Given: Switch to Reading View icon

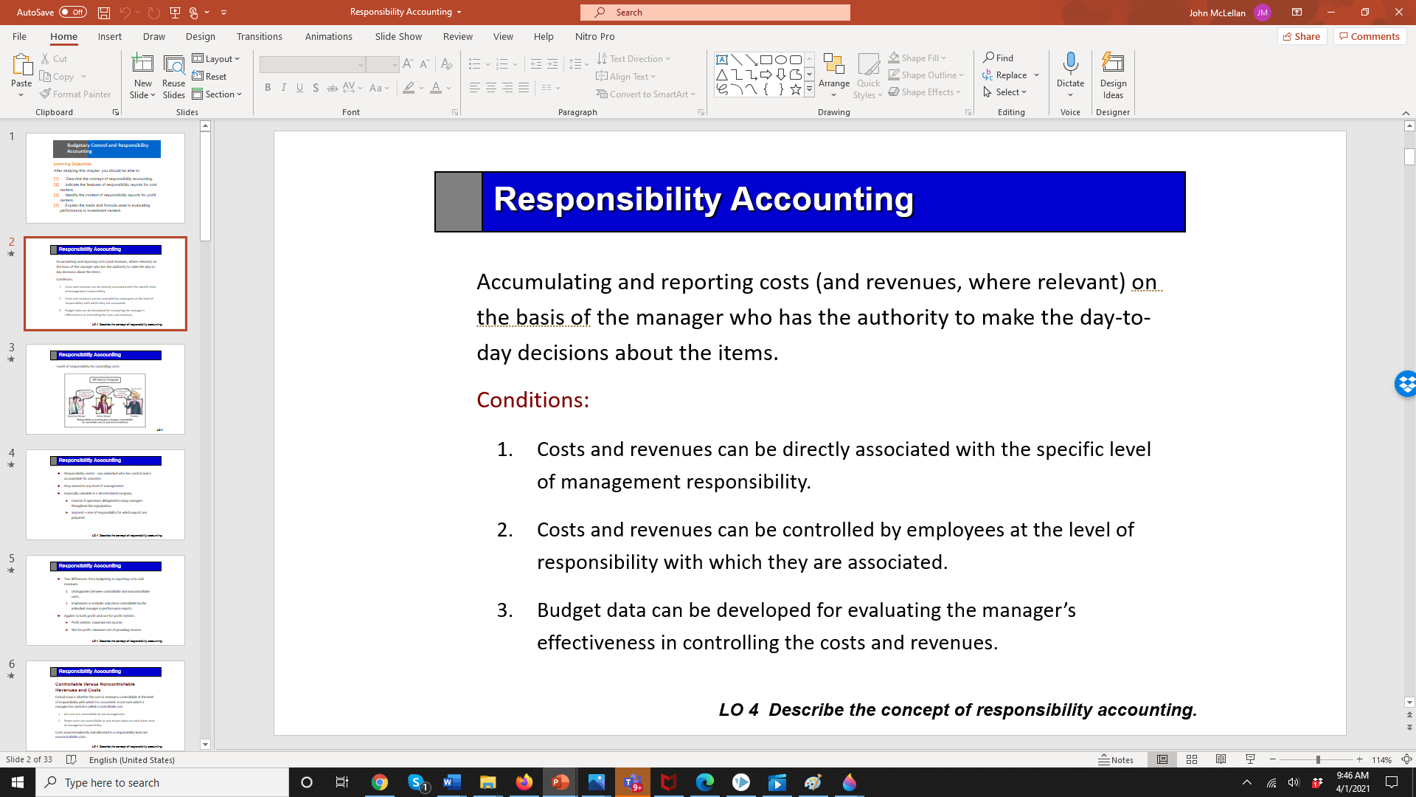Looking at the screenshot, I should click(1221, 759).
